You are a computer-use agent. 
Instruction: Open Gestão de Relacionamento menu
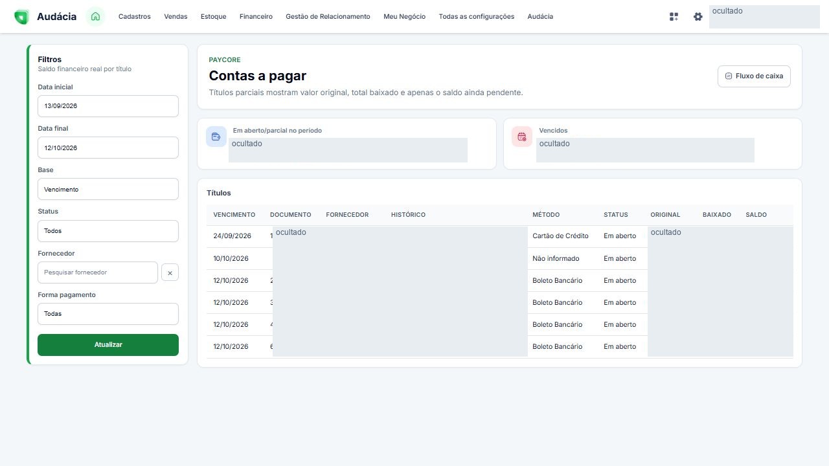pos(328,17)
